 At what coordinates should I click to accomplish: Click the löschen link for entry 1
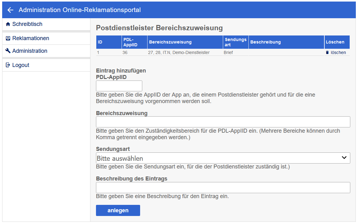(x=338, y=53)
